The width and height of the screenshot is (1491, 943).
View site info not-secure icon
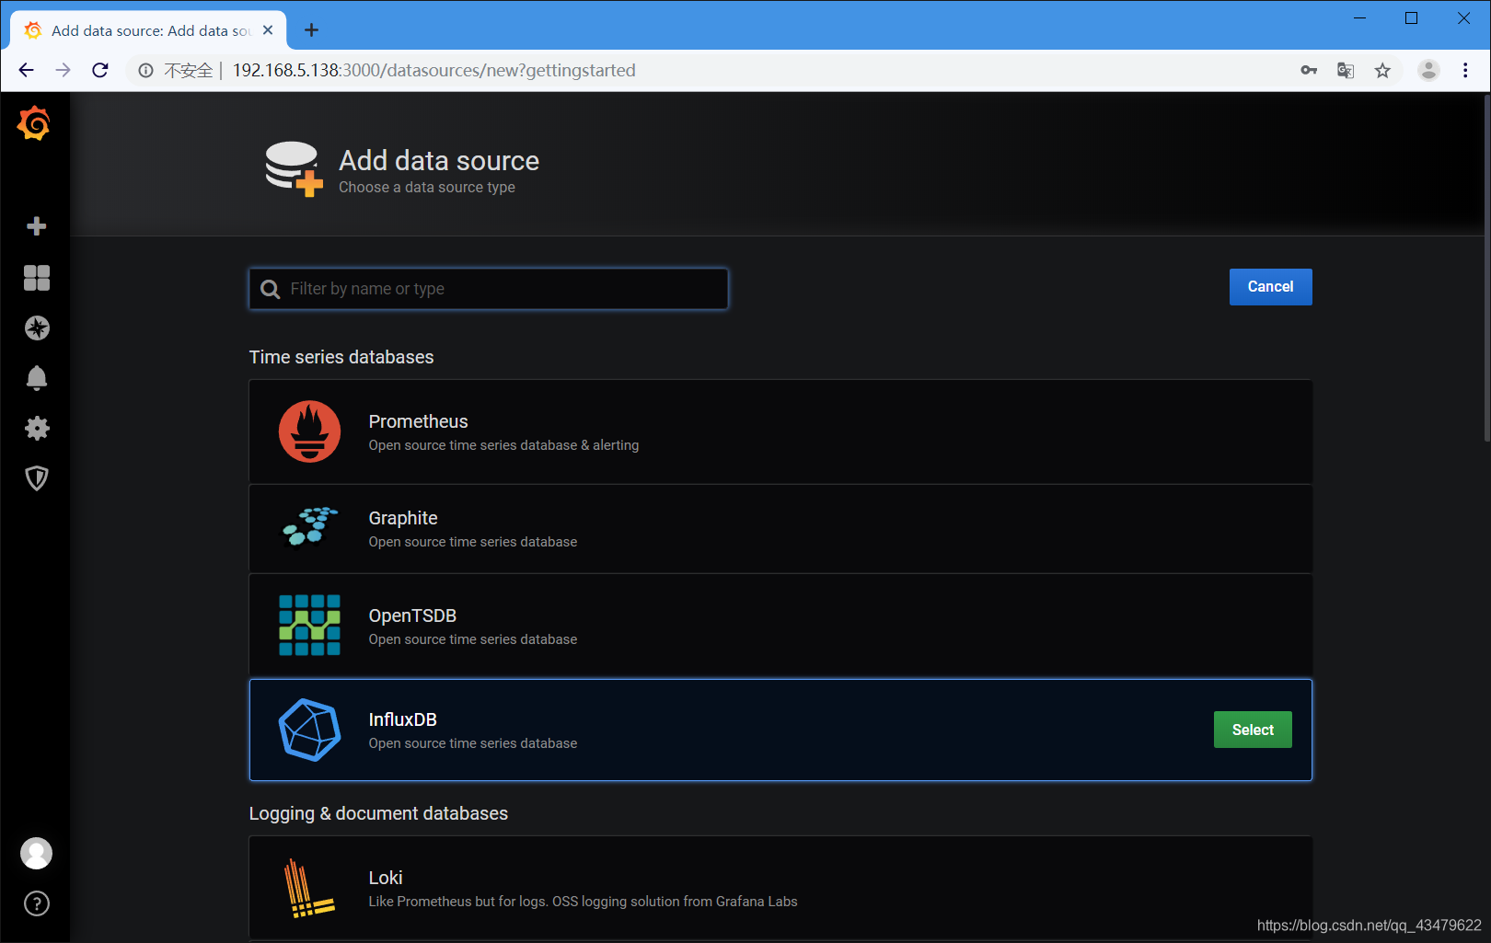145,70
